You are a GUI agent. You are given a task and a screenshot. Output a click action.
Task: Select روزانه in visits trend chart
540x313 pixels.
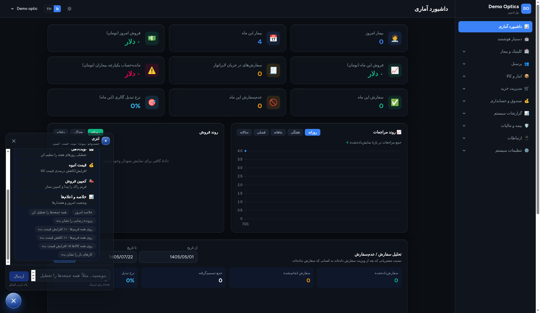point(312,132)
